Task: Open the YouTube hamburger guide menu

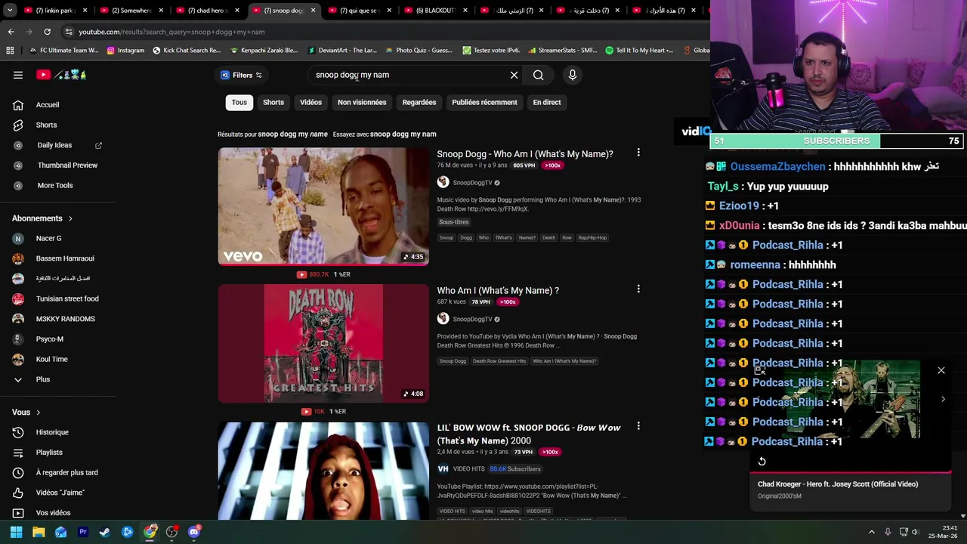Action: click(x=18, y=75)
